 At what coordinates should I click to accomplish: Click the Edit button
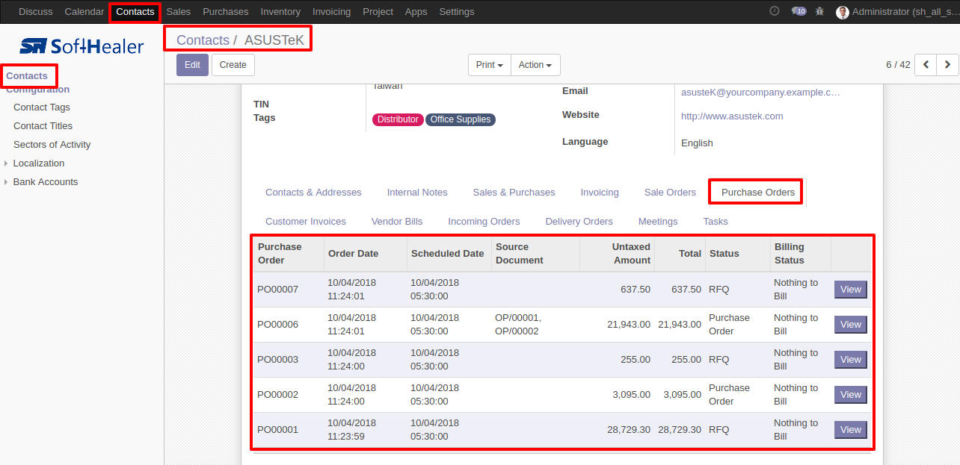192,65
